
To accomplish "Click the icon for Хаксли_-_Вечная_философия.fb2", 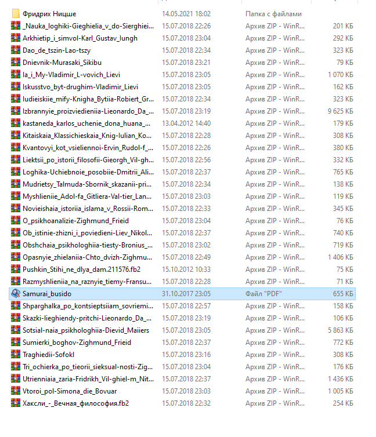I will coord(16,403).
